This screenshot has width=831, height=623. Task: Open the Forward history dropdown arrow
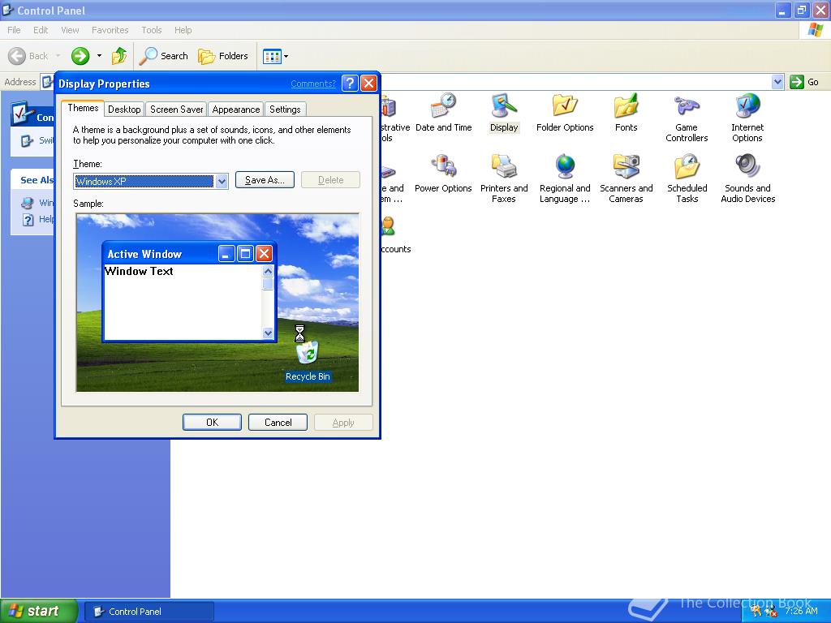(99, 56)
